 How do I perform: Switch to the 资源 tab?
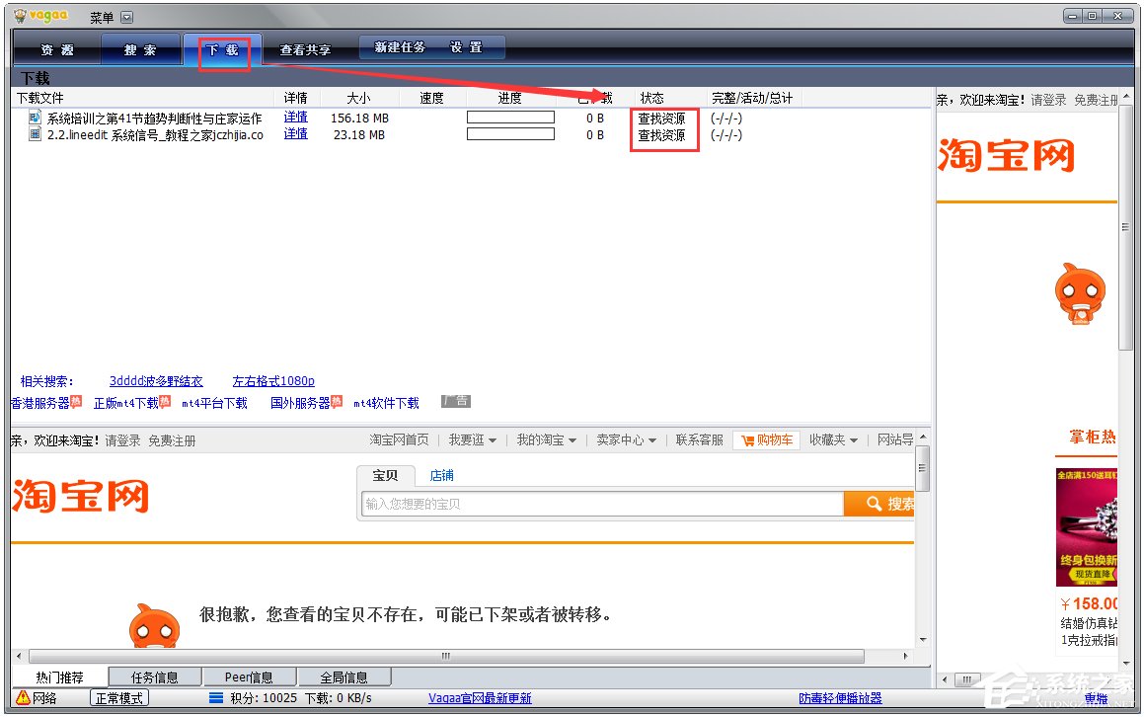(x=57, y=49)
